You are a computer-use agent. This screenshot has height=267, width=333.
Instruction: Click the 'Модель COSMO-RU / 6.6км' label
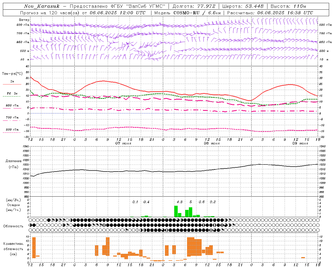(187, 13)
